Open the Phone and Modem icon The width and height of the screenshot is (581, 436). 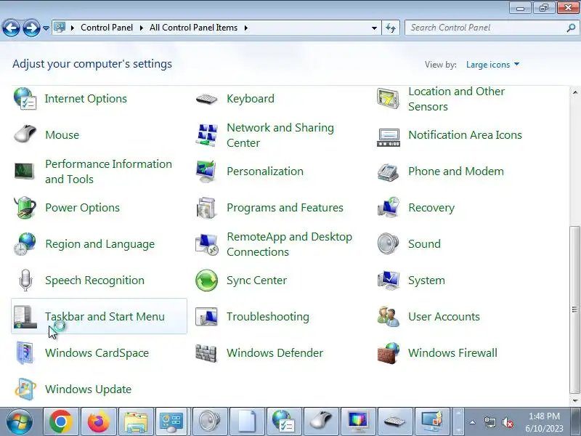(388, 172)
